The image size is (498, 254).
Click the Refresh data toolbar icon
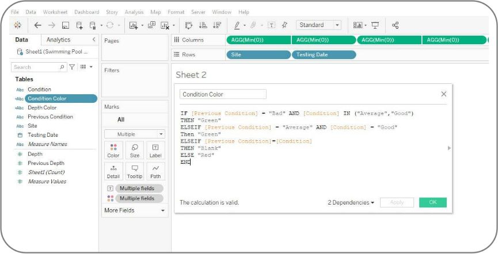[x=110, y=25]
